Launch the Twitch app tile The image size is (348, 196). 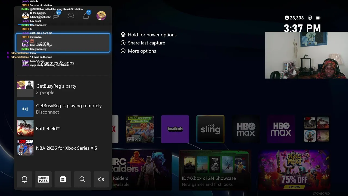tap(175, 129)
